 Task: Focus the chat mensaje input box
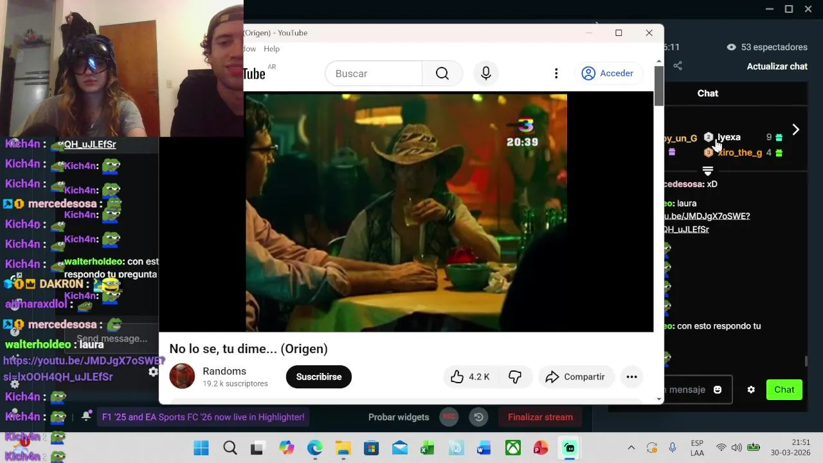click(x=697, y=390)
